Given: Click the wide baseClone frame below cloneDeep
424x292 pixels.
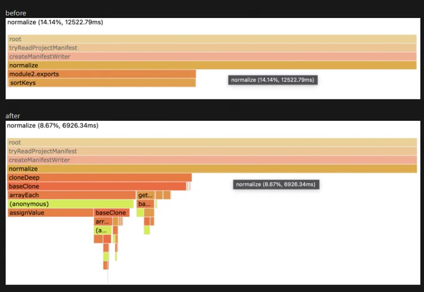Looking at the screenshot, I should click(97, 186).
